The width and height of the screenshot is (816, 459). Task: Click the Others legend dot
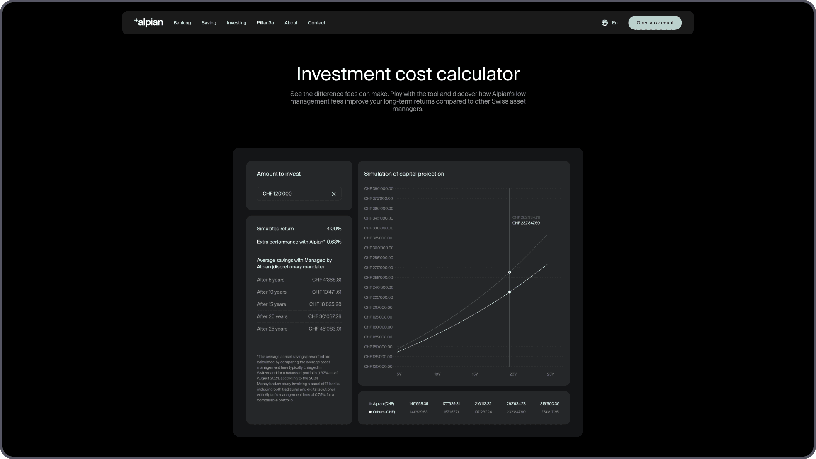point(370,412)
